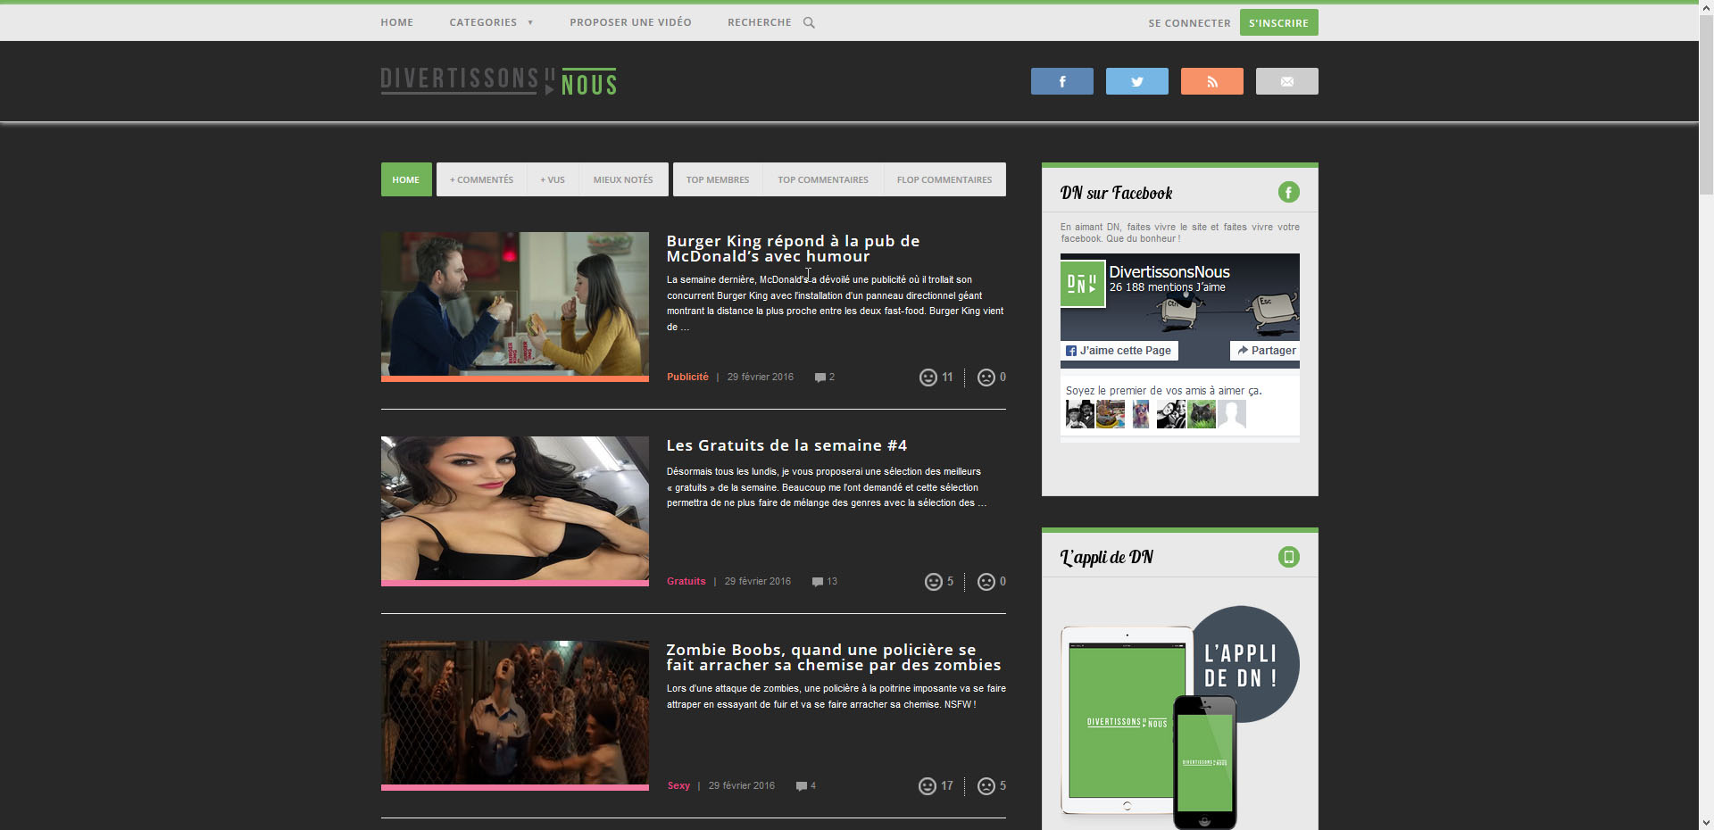Screen dimensions: 1714x830
Task: Click '26 188 mentions J'aime' text
Action: tap(1168, 287)
